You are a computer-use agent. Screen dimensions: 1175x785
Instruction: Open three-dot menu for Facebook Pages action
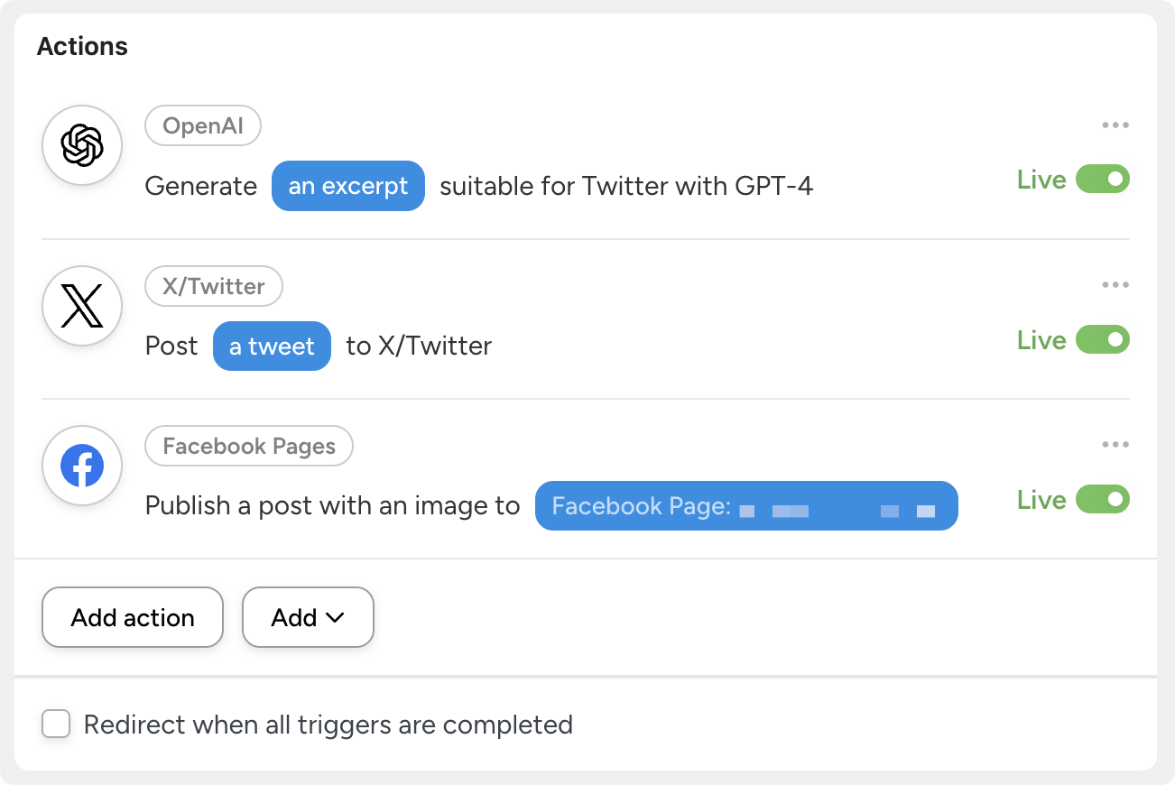(x=1115, y=445)
